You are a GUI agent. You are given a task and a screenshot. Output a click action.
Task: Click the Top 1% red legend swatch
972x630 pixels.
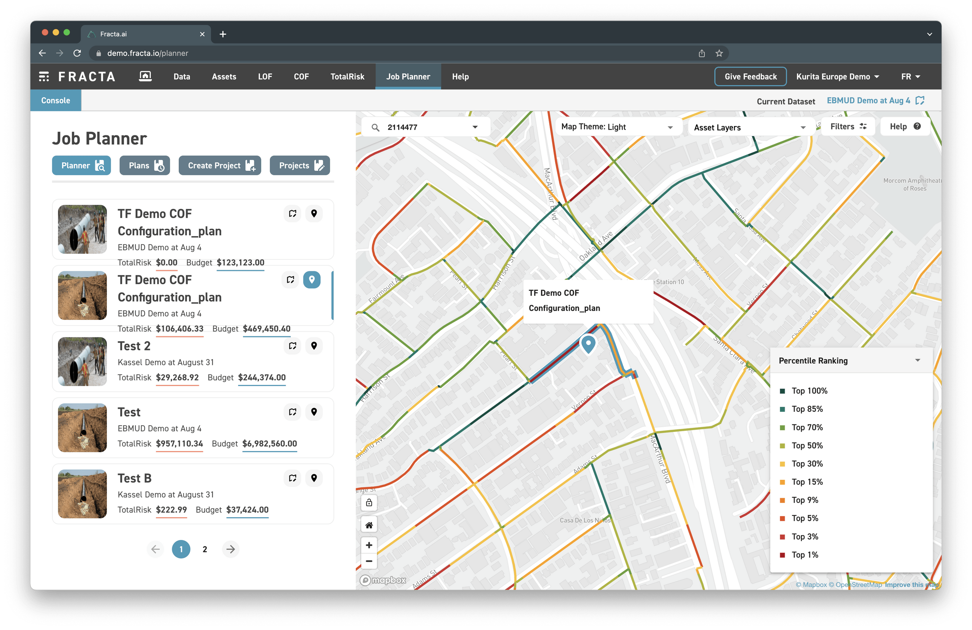coord(782,555)
